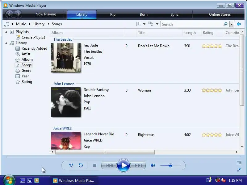The image size is (247, 185).
Task: Mute the volume with speaker icon
Action: 153,166
